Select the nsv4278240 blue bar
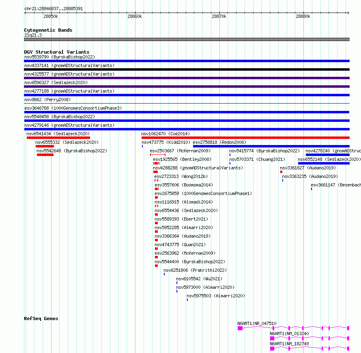Viewport: 361px width, 353px height. [328, 155]
